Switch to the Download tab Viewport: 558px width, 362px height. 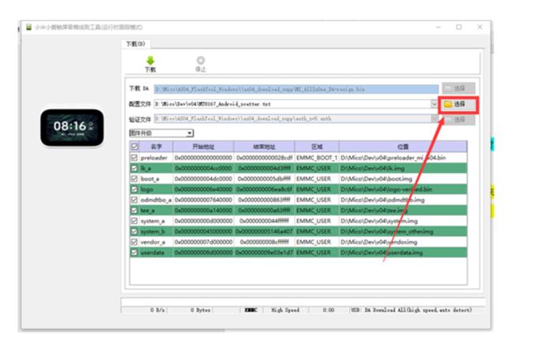pos(136,44)
